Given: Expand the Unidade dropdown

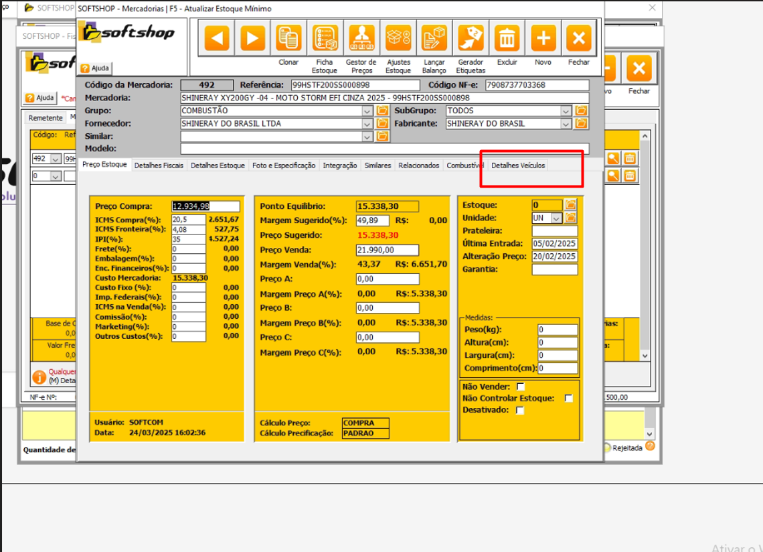Looking at the screenshot, I should click(556, 218).
